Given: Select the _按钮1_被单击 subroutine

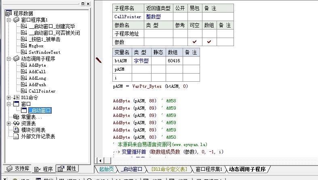Looking at the screenshot, I should click(44, 39).
